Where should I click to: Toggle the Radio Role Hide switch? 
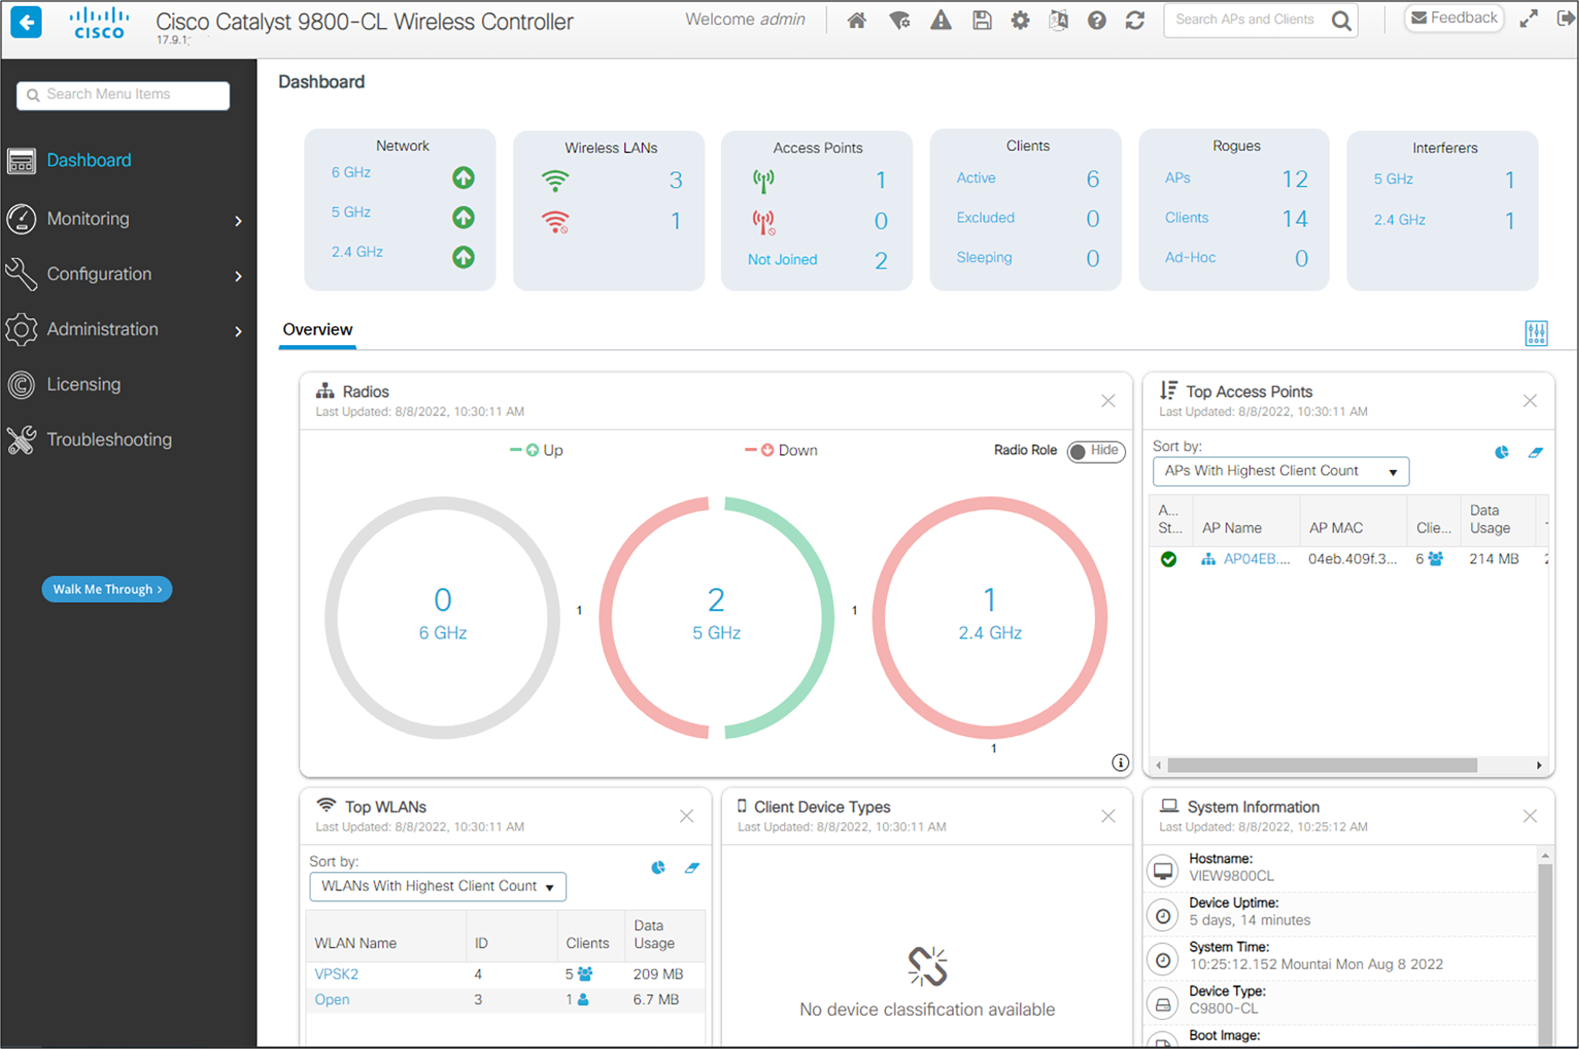1096,451
